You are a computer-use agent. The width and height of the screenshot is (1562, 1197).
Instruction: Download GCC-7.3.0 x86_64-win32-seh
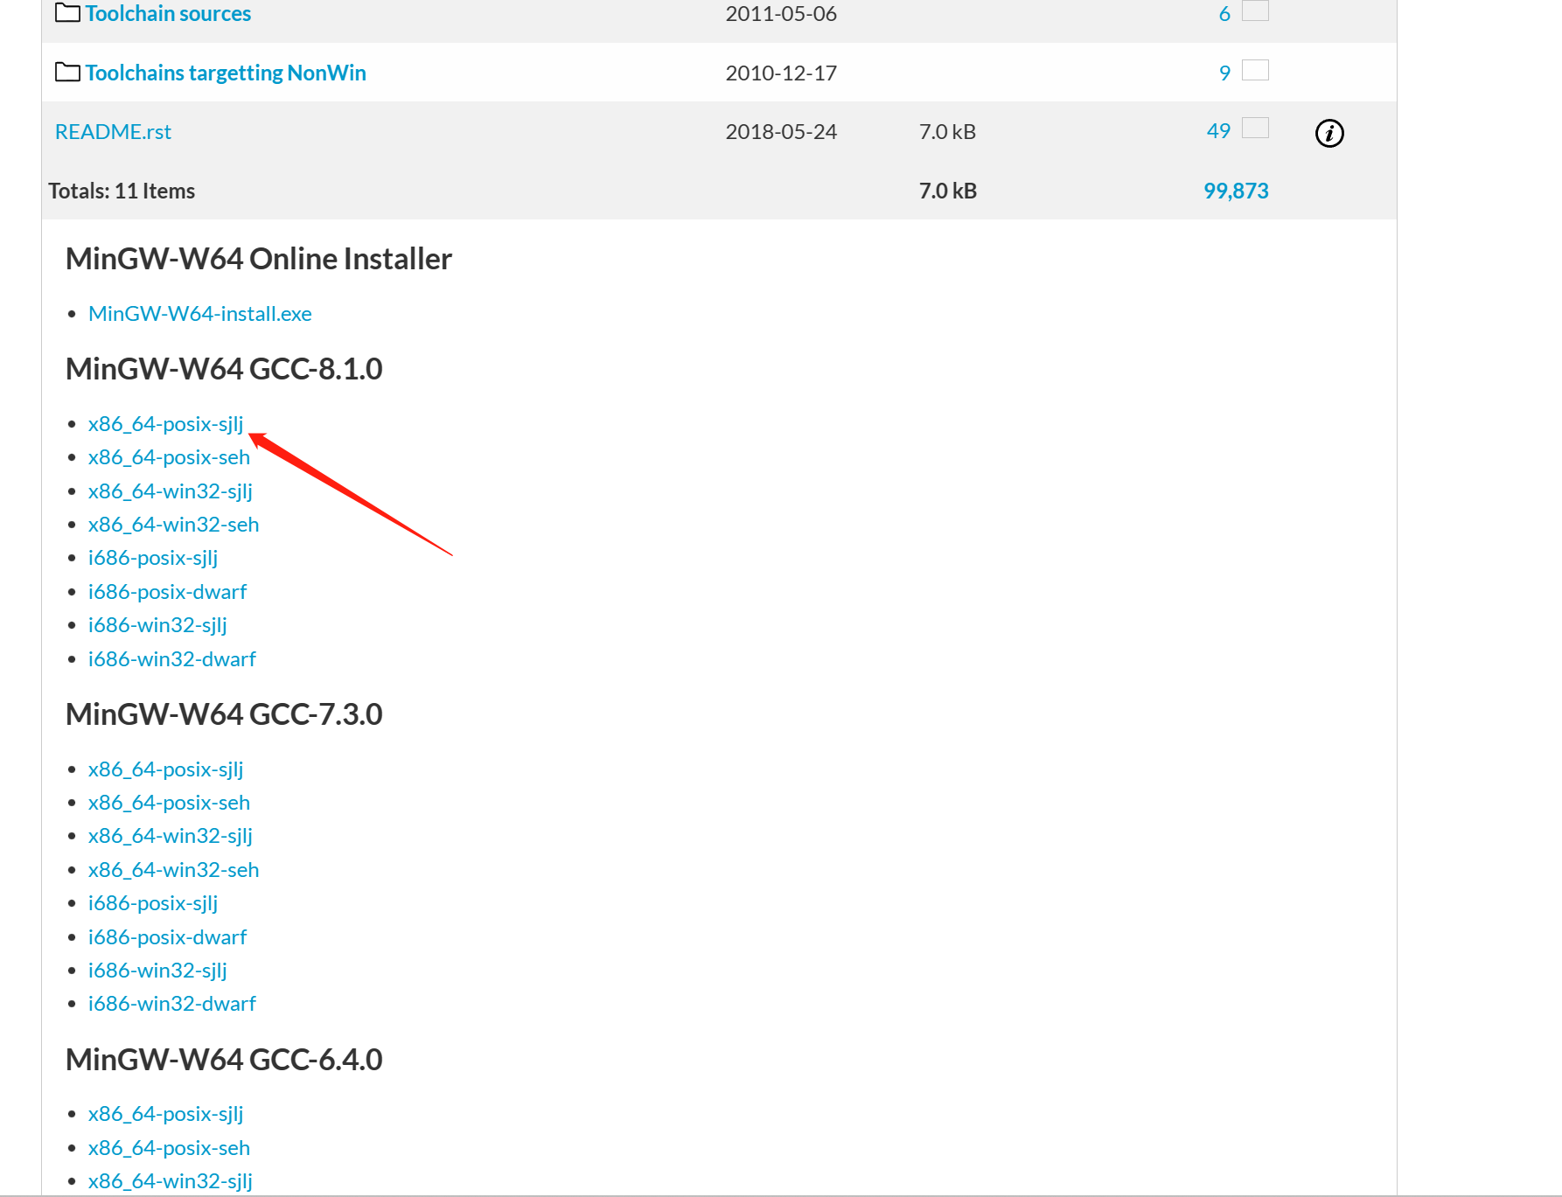(173, 870)
